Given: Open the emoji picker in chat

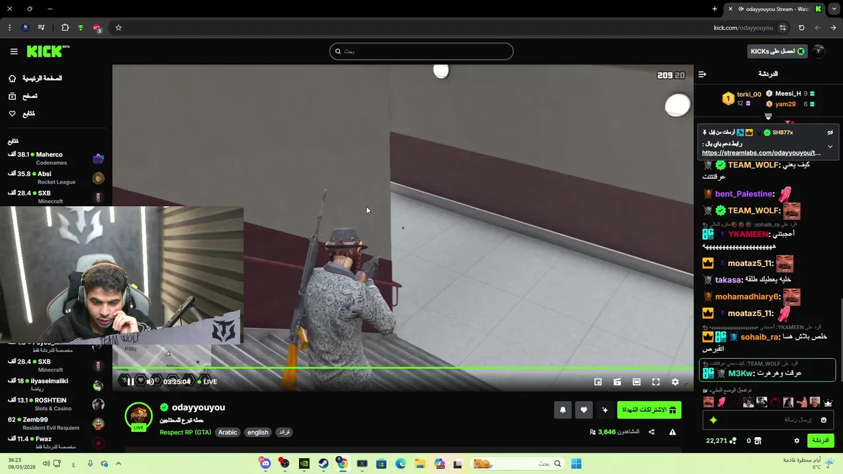Looking at the screenshot, I should click(x=823, y=420).
